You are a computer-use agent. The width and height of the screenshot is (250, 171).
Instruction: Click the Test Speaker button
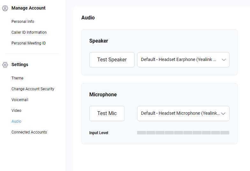112,60
